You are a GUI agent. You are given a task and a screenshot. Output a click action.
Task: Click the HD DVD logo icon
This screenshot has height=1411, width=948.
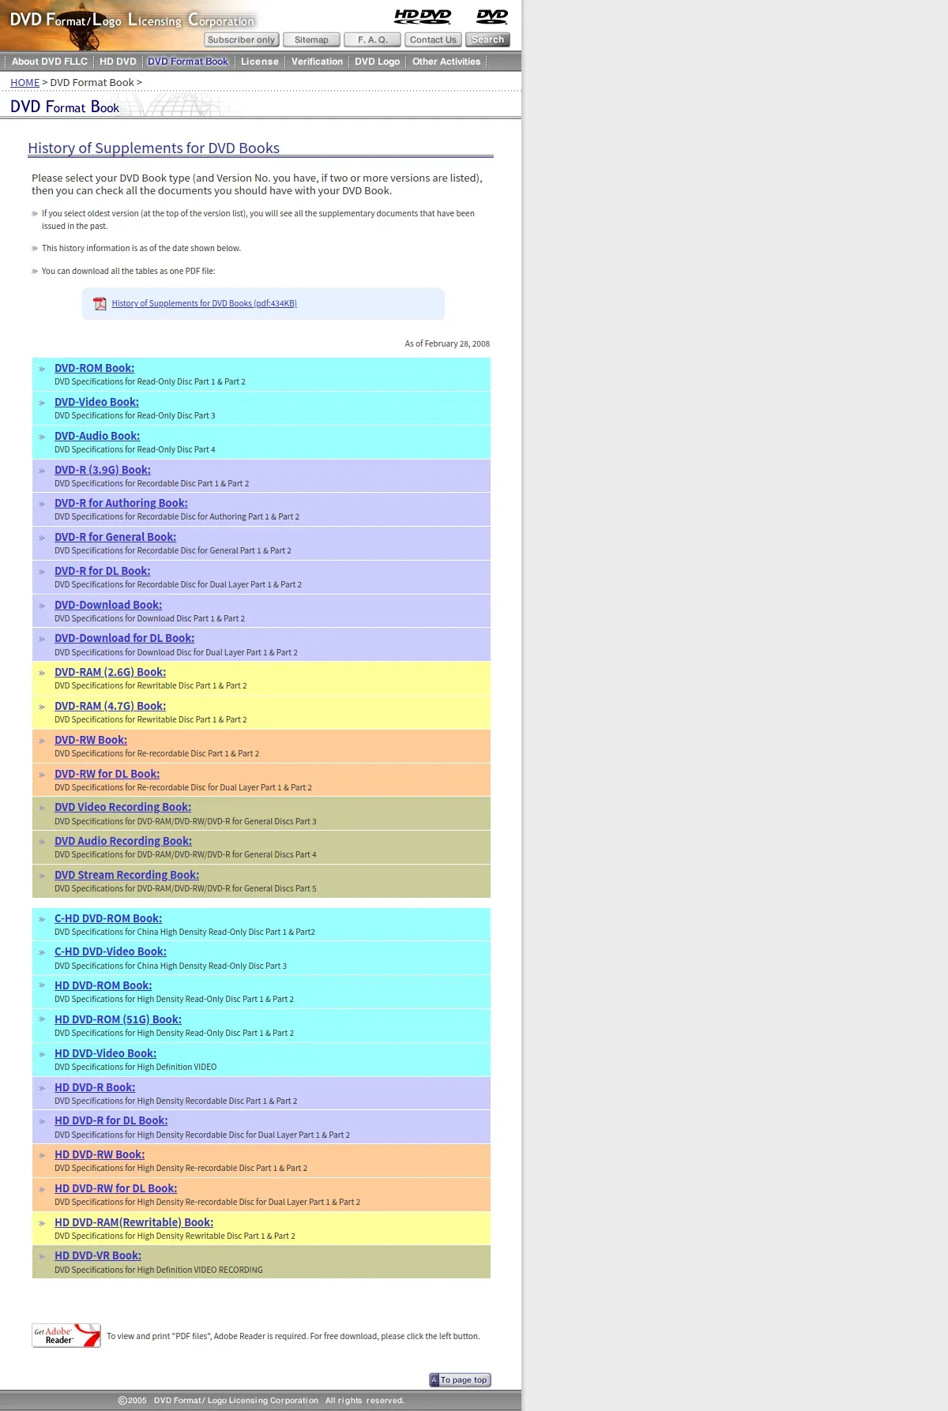tap(423, 16)
